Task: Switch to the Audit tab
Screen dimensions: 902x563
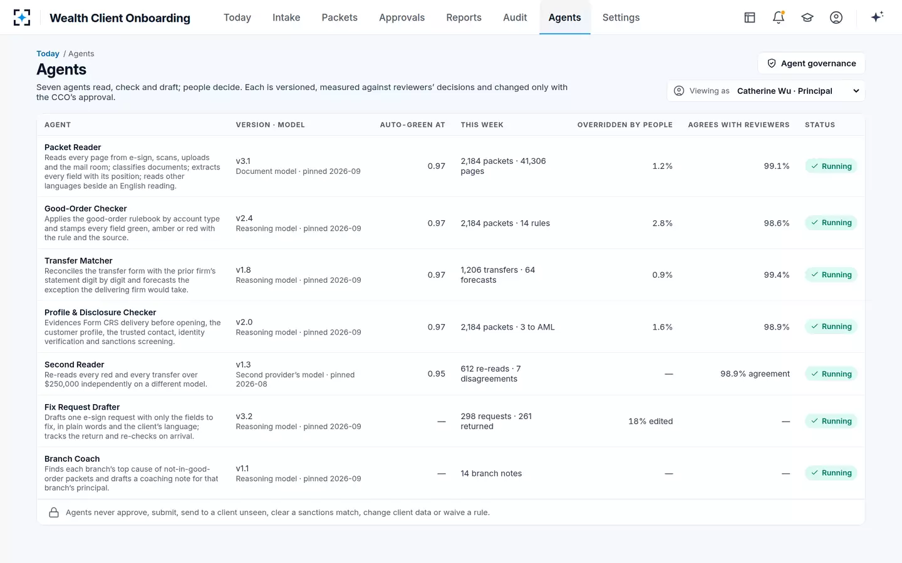Action: (x=515, y=18)
